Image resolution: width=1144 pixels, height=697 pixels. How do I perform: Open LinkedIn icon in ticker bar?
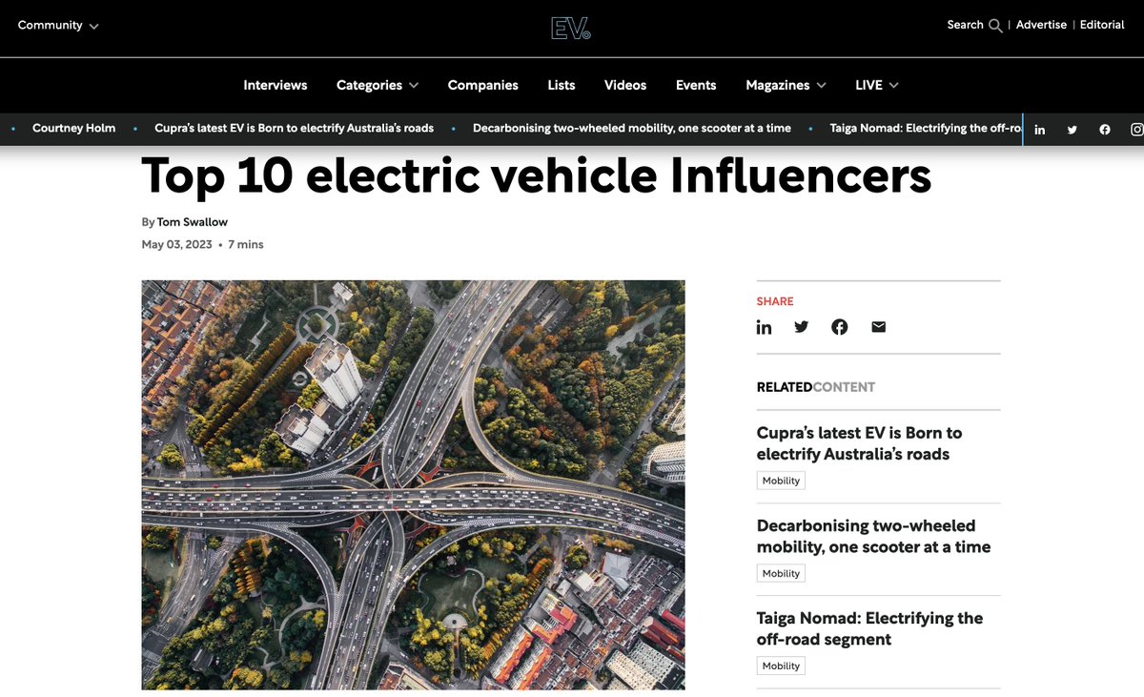click(x=1039, y=130)
